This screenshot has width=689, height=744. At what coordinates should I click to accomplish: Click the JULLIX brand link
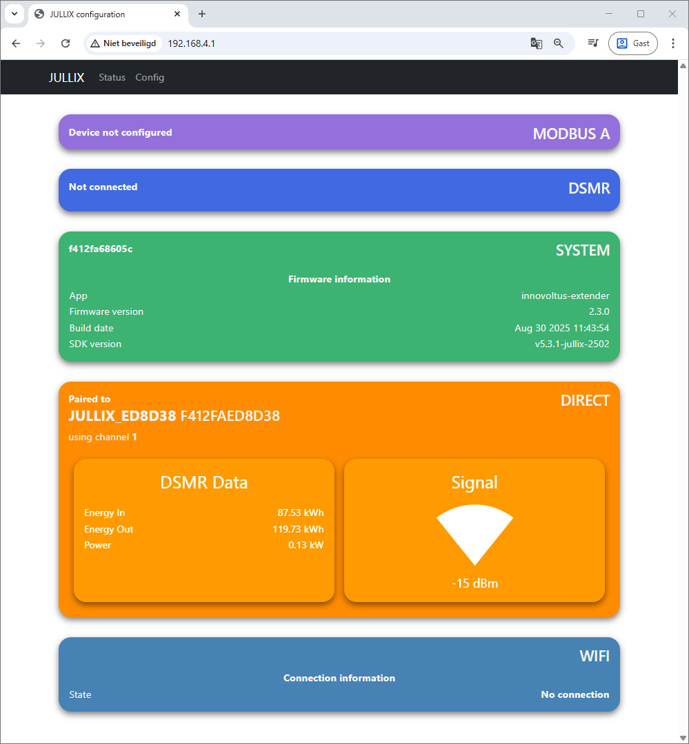click(x=66, y=77)
